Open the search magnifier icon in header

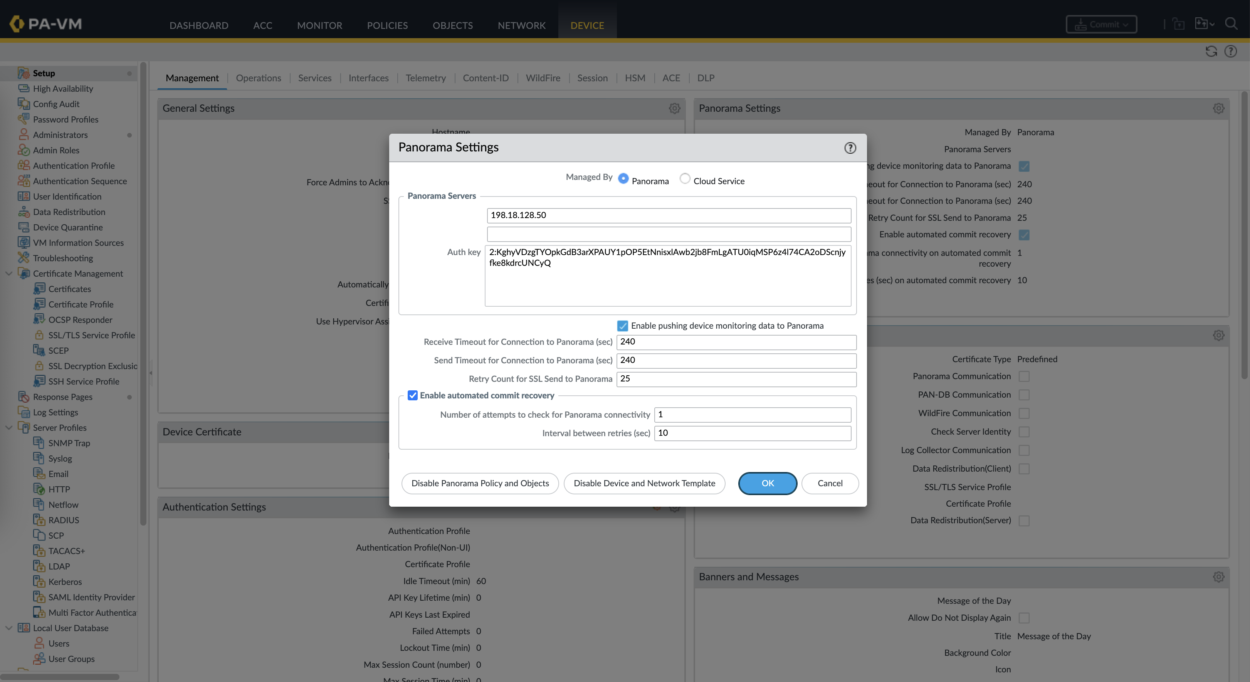pyautogui.click(x=1231, y=24)
